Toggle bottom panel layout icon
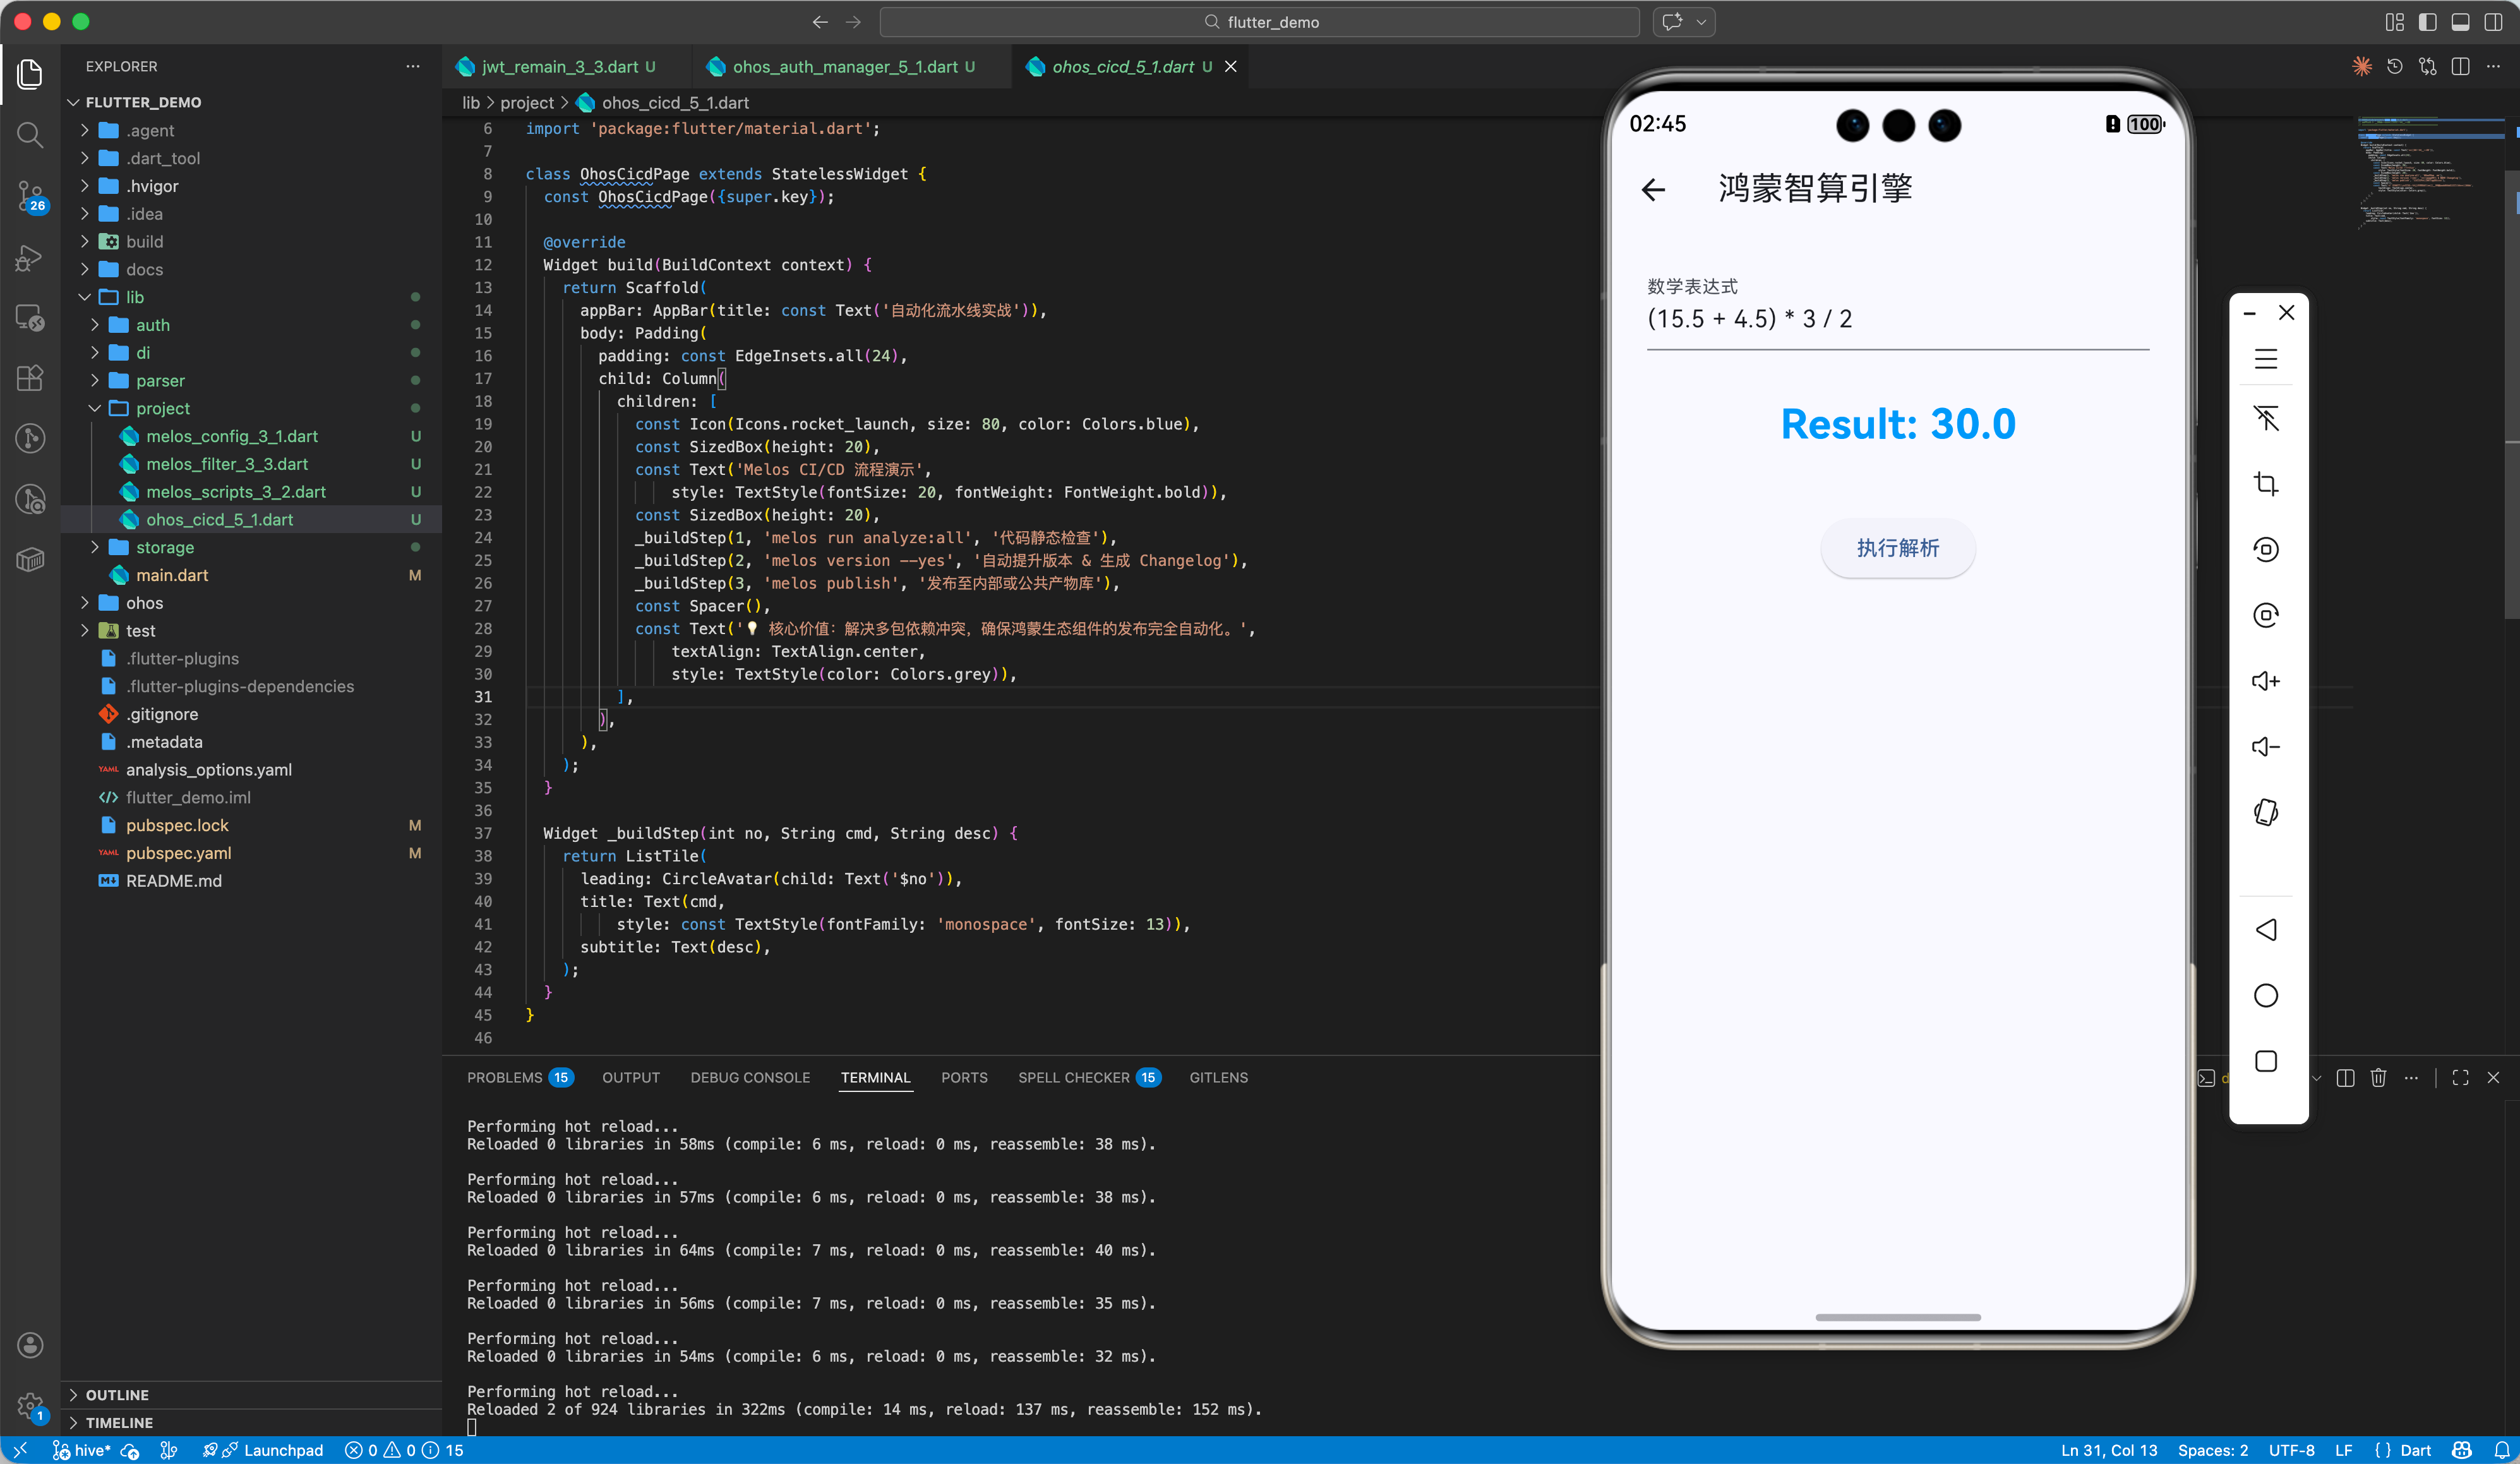This screenshot has height=1464, width=2520. pyautogui.click(x=2460, y=22)
